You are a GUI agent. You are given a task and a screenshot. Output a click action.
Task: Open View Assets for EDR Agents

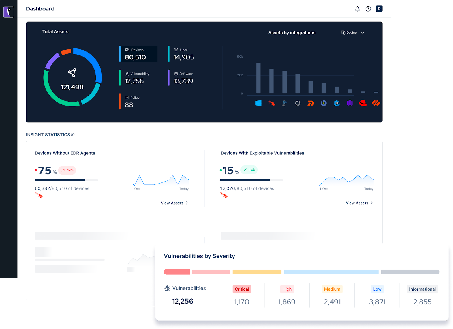pos(174,203)
